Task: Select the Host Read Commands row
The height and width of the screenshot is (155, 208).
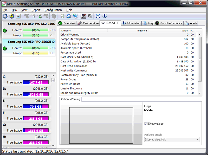Action: [x=128, y=66]
